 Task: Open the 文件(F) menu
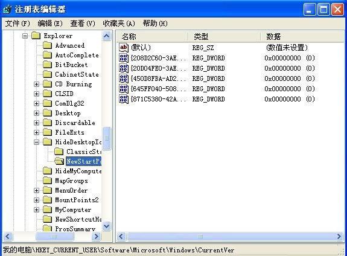point(18,24)
